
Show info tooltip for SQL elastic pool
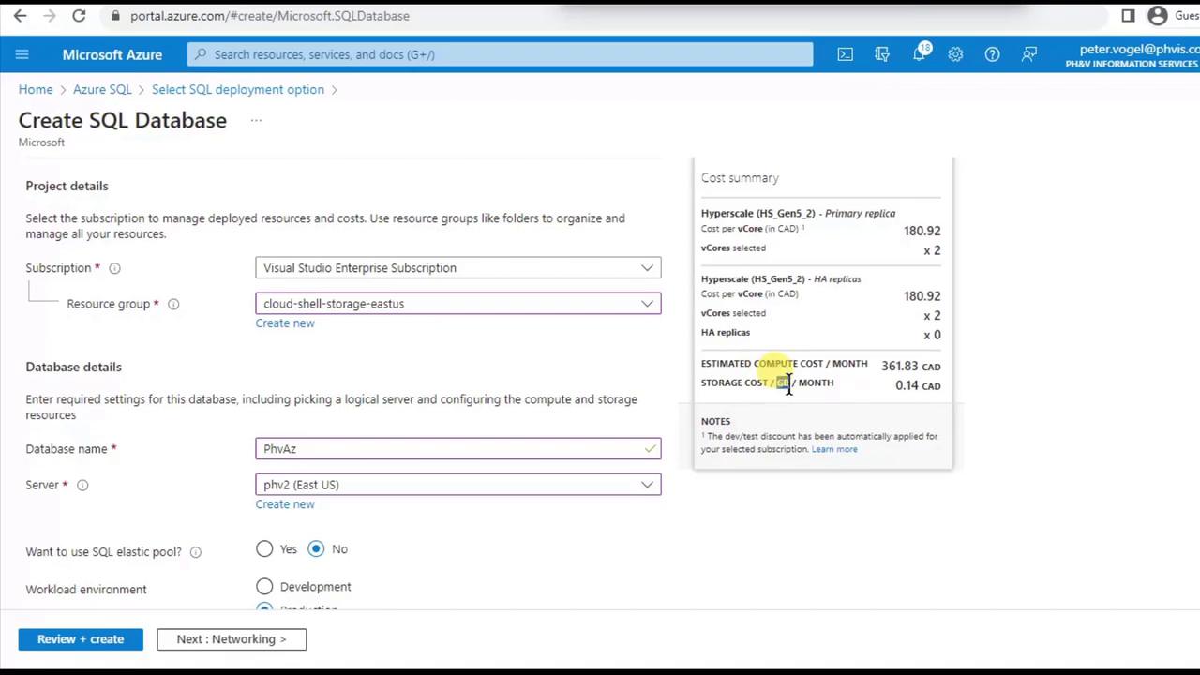coord(195,552)
